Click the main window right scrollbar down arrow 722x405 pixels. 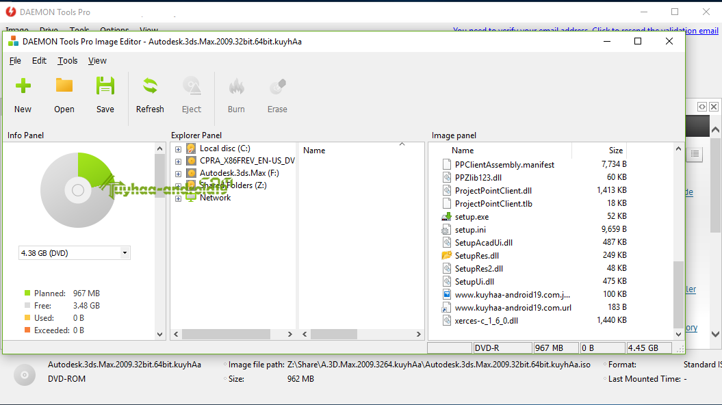point(715,334)
